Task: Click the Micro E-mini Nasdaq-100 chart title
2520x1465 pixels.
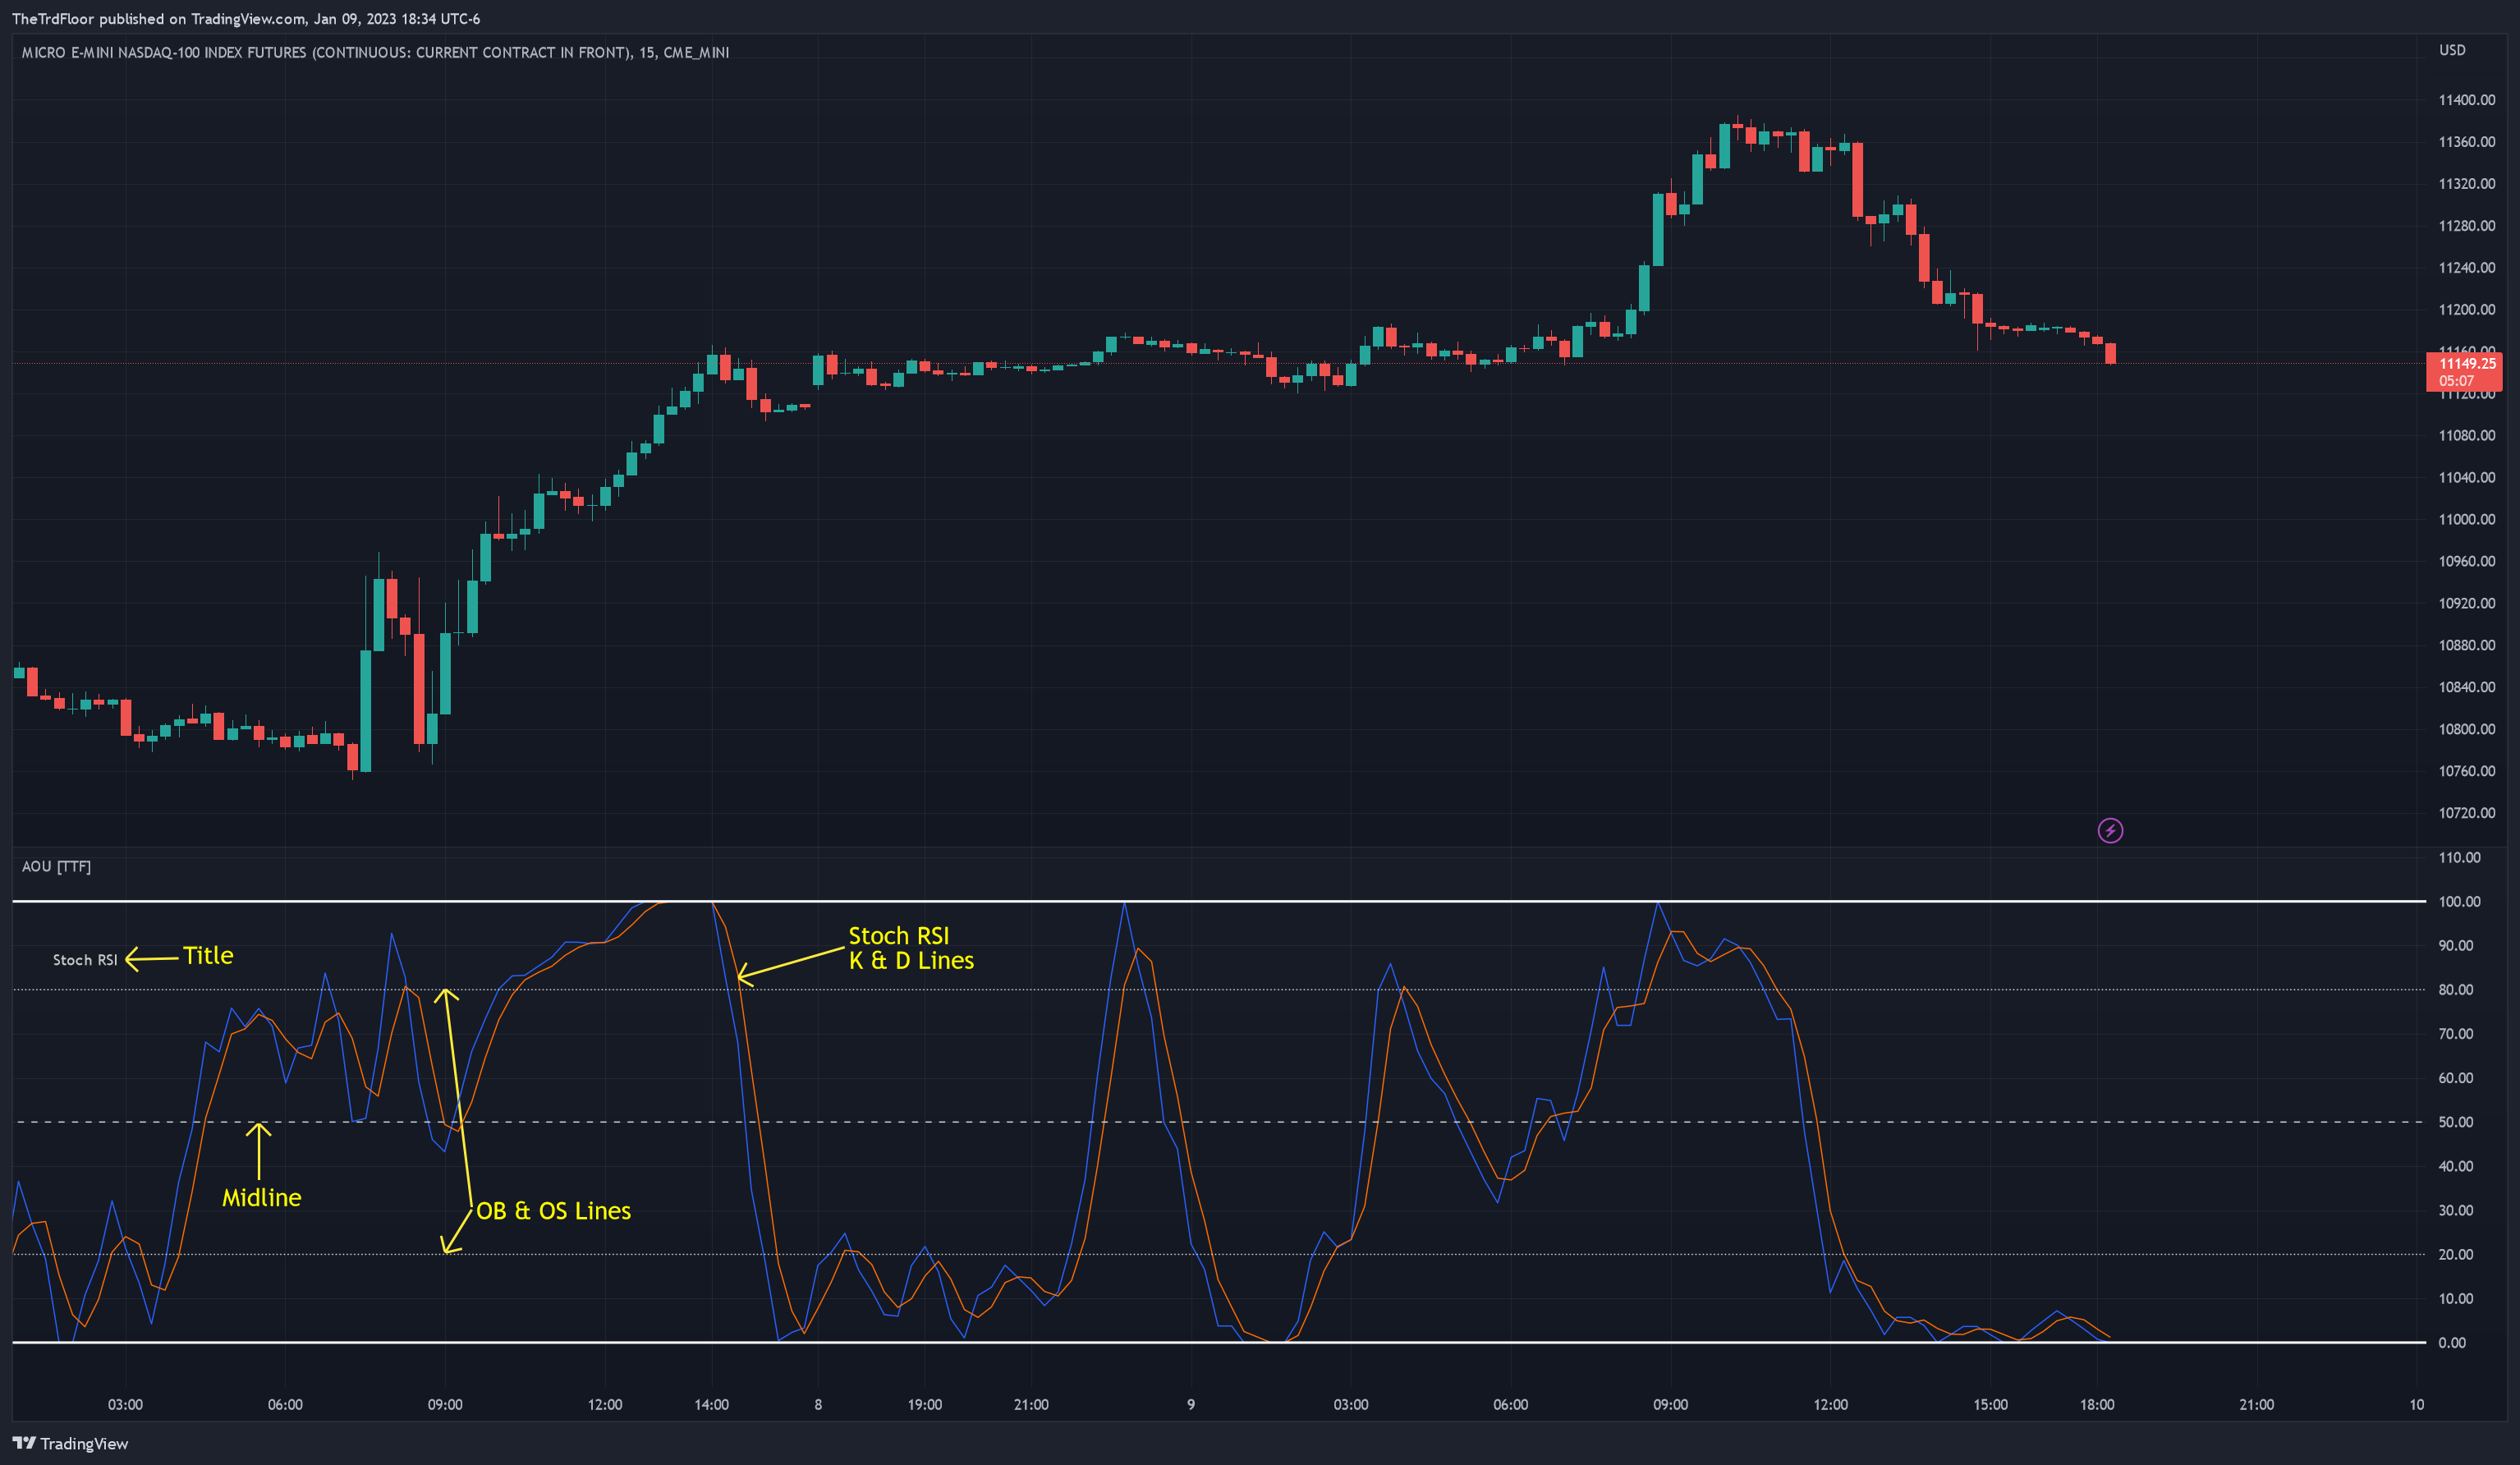Action: [375, 52]
